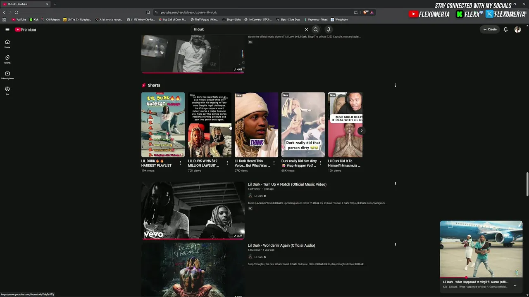This screenshot has width=529, height=297.
Task: Start voice search with the microphone
Action: tap(329, 30)
